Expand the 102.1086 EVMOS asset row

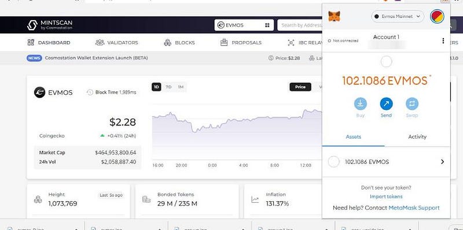tap(386, 162)
